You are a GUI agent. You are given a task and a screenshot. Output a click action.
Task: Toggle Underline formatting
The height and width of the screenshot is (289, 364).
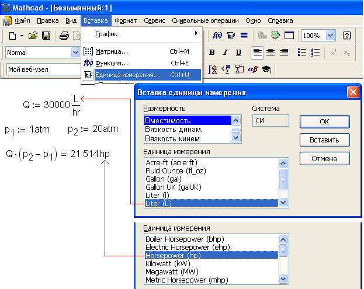click(238, 53)
